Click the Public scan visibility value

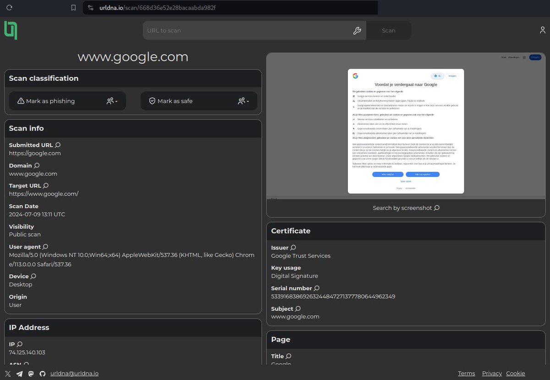tap(25, 234)
